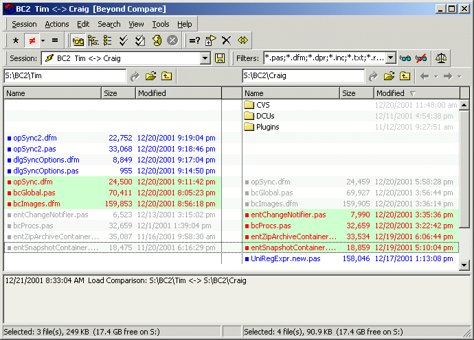Viewport: 474px width, 340px height.
Task: Click the right path field S:\BC2\Craig
Action: (x=303, y=75)
